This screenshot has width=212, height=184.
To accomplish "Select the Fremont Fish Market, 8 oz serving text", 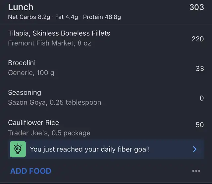I will tap(49, 43).
